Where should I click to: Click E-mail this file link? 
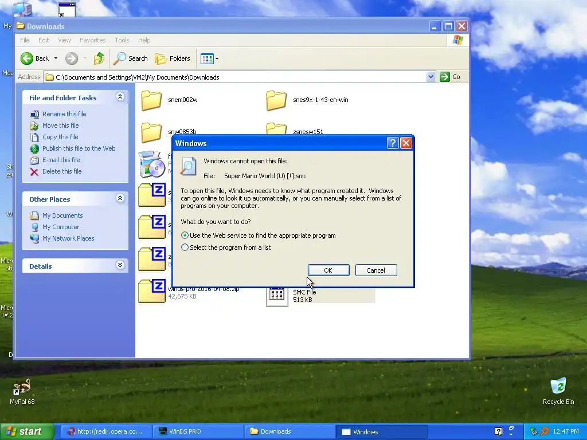61,160
